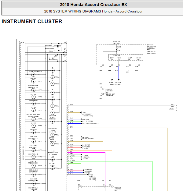183x191 pixels.
Task: Click the 7.5A fuse symbol
Action: [116, 48]
